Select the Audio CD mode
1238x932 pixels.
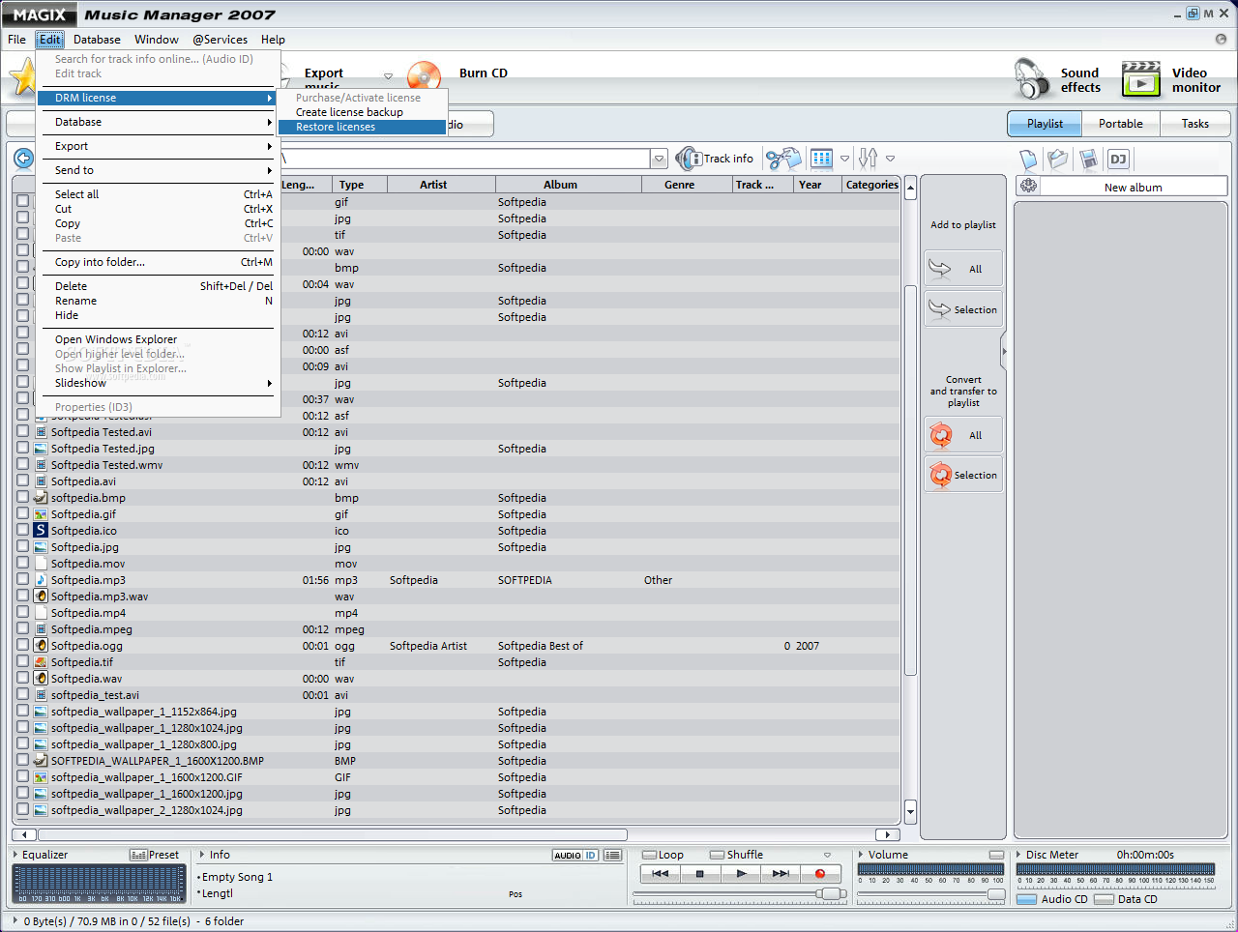click(x=1027, y=899)
